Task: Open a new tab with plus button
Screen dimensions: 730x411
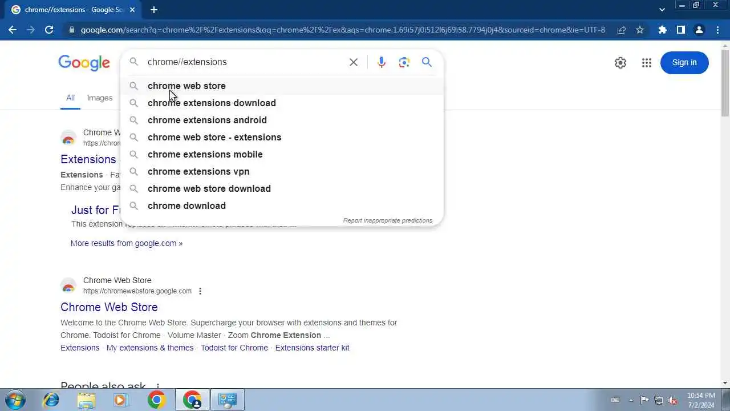Action: pyautogui.click(x=154, y=10)
